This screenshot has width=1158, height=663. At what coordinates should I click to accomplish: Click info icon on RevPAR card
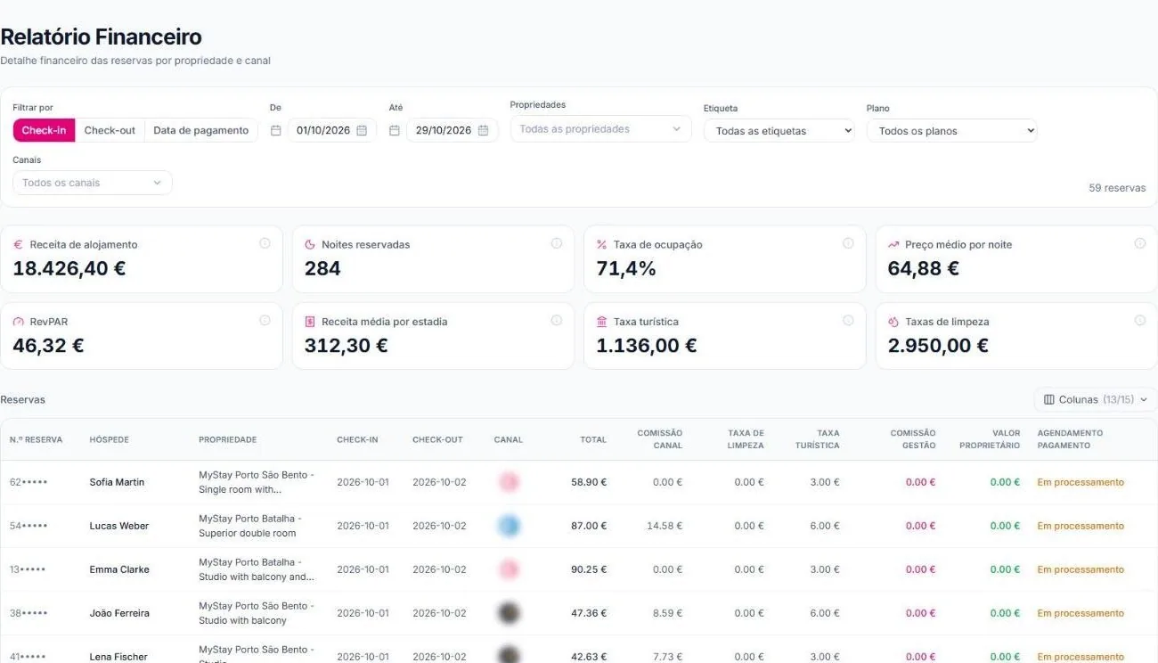pos(265,321)
